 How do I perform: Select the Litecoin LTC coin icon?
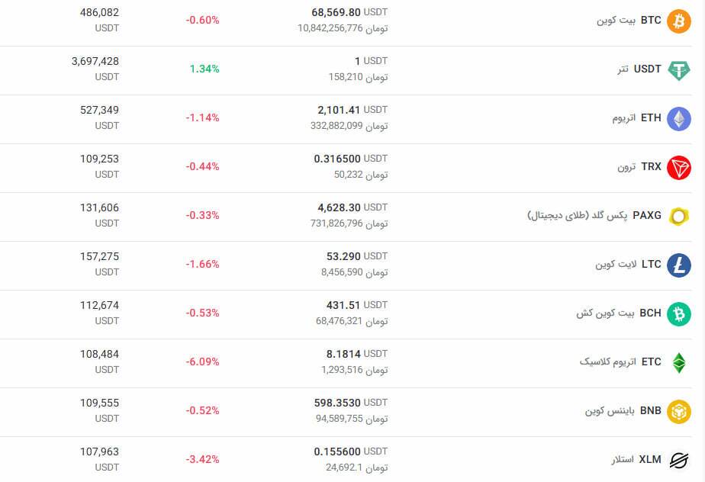678,265
